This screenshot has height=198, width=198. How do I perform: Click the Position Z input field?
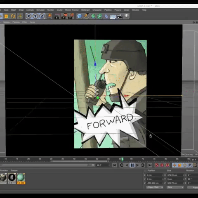coord(154,183)
